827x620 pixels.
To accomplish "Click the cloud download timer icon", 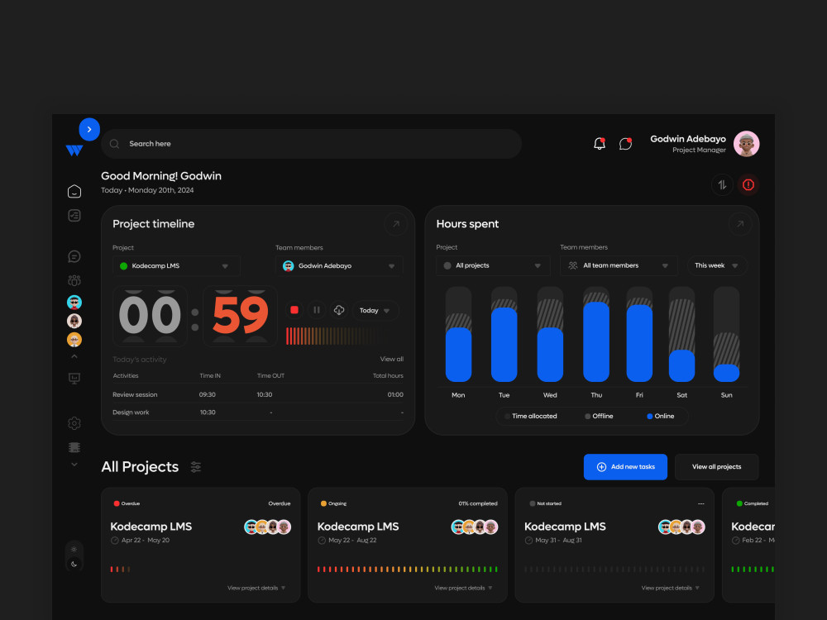I will pyautogui.click(x=339, y=310).
